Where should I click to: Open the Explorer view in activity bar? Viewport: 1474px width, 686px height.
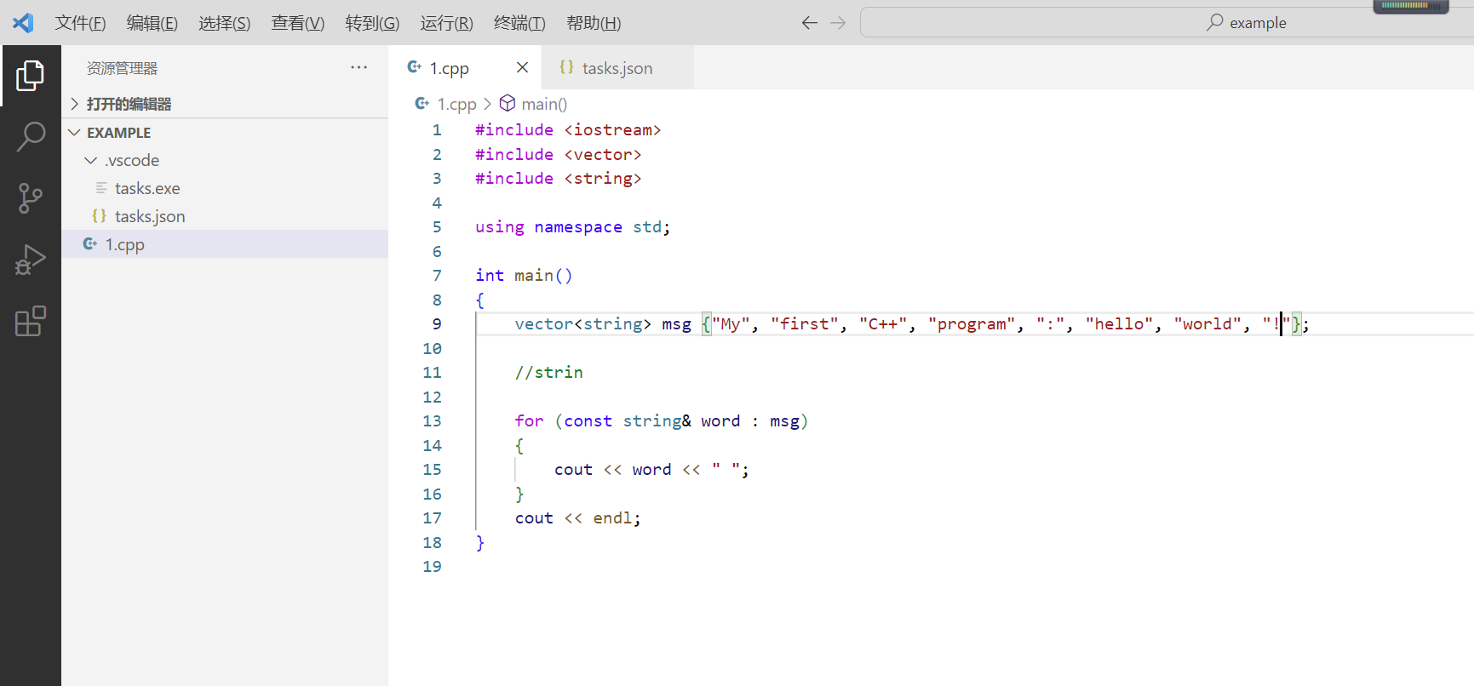click(31, 76)
